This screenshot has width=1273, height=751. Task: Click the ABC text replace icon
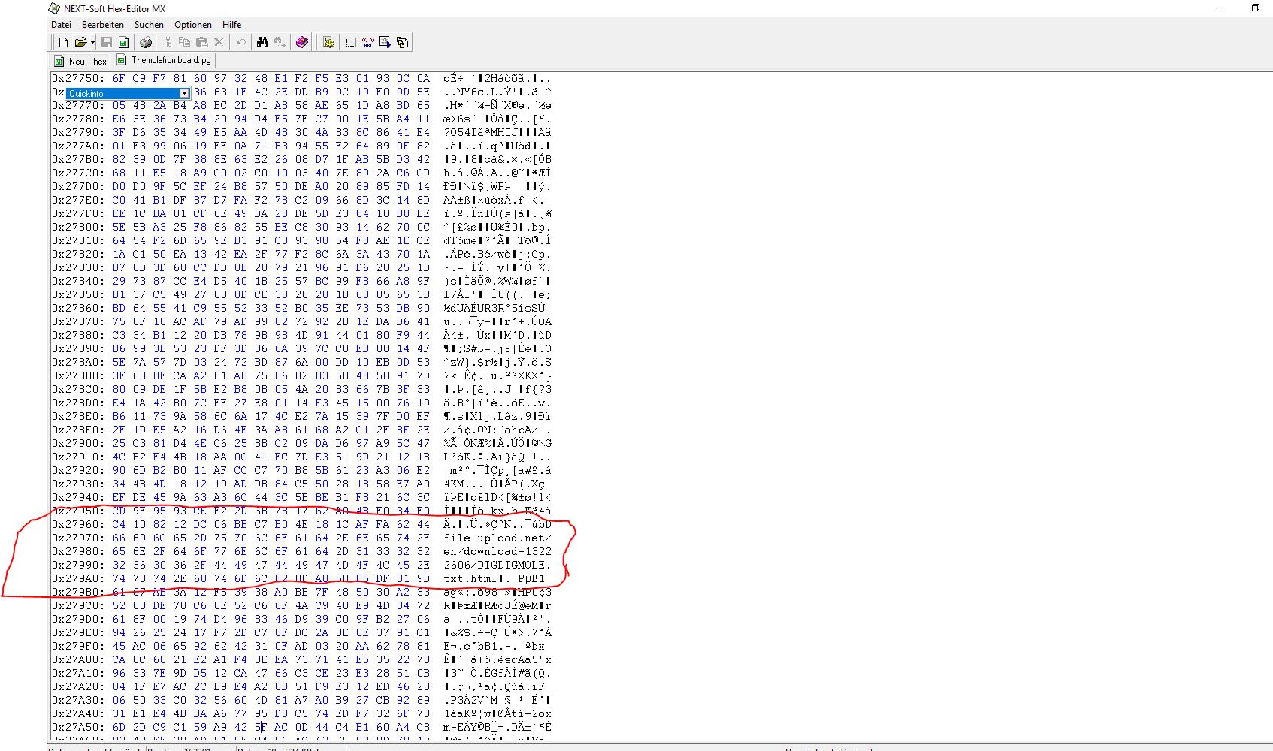[368, 43]
